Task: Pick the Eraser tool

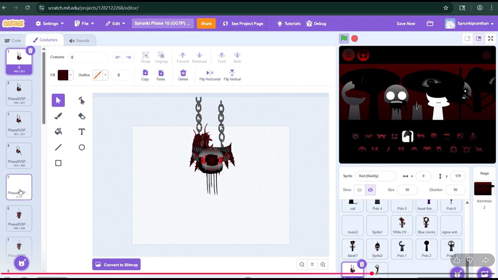Action: tap(82, 116)
